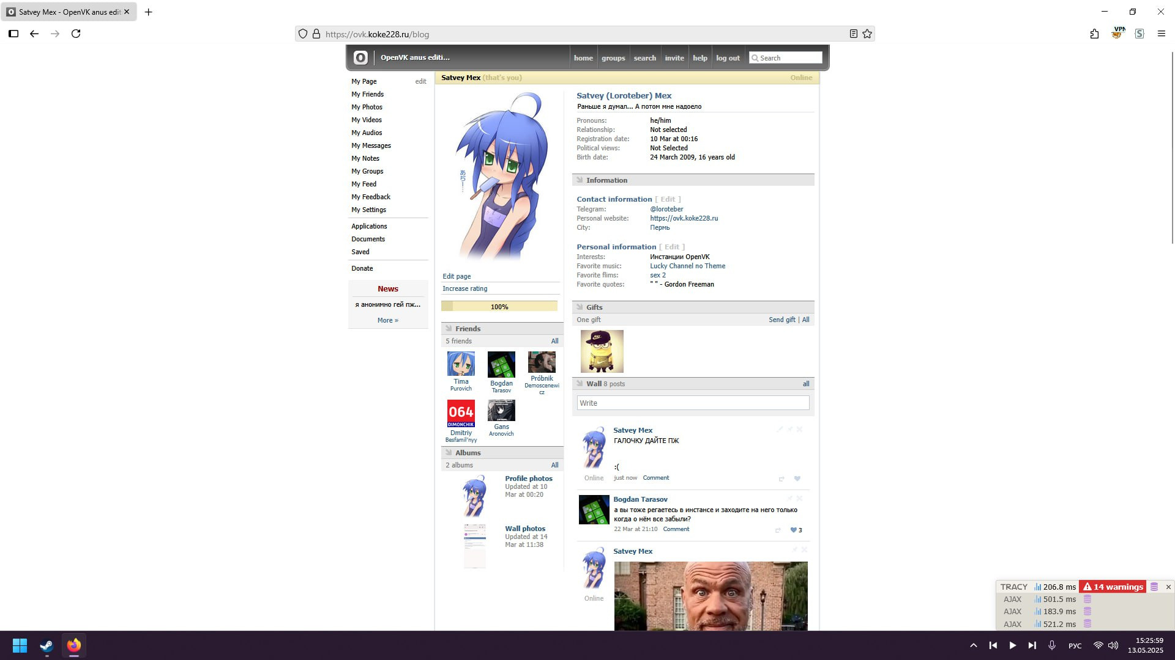This screenshot has height=660, width=1175.
Task: Toggle reader view icon in address bar
Action: point(854,34)
